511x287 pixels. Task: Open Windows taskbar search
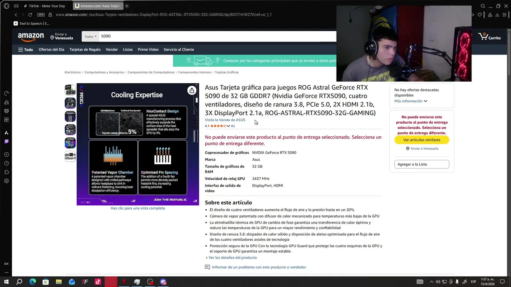coord(19,282)
